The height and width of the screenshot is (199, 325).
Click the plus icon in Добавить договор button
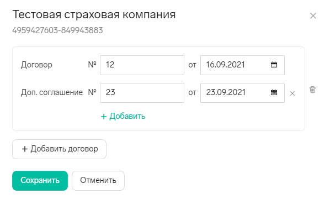25,149
